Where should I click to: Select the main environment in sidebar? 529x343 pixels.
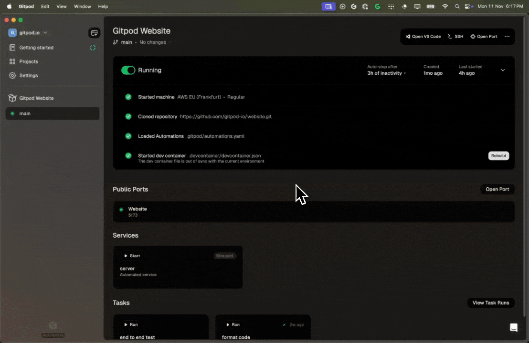click(x=53, y=113)
